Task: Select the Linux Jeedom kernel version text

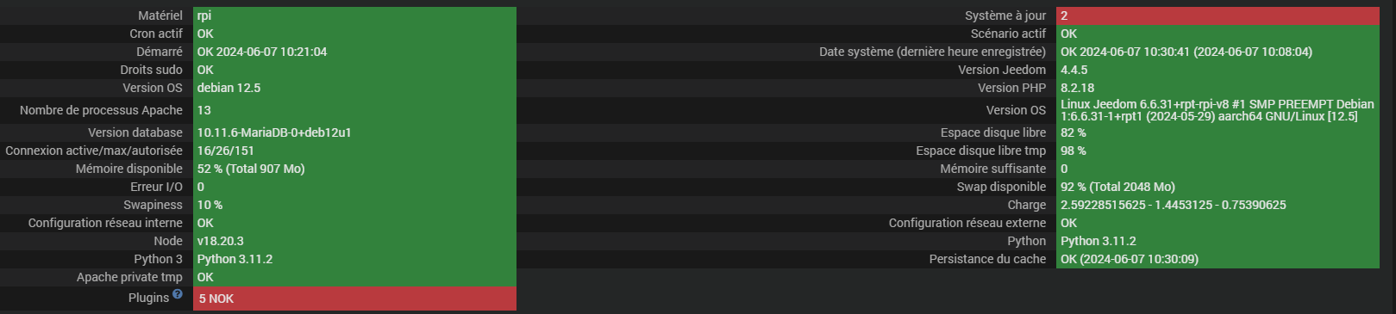Action: 1218,110
